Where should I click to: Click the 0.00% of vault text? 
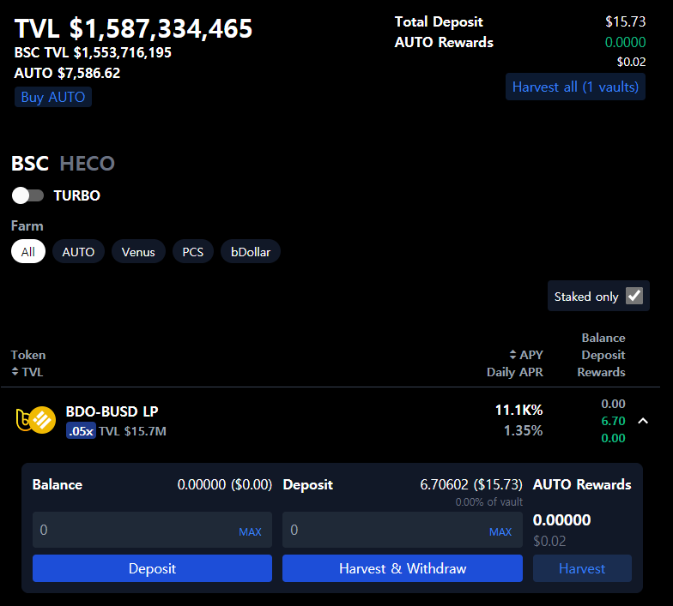pos(489,502)
